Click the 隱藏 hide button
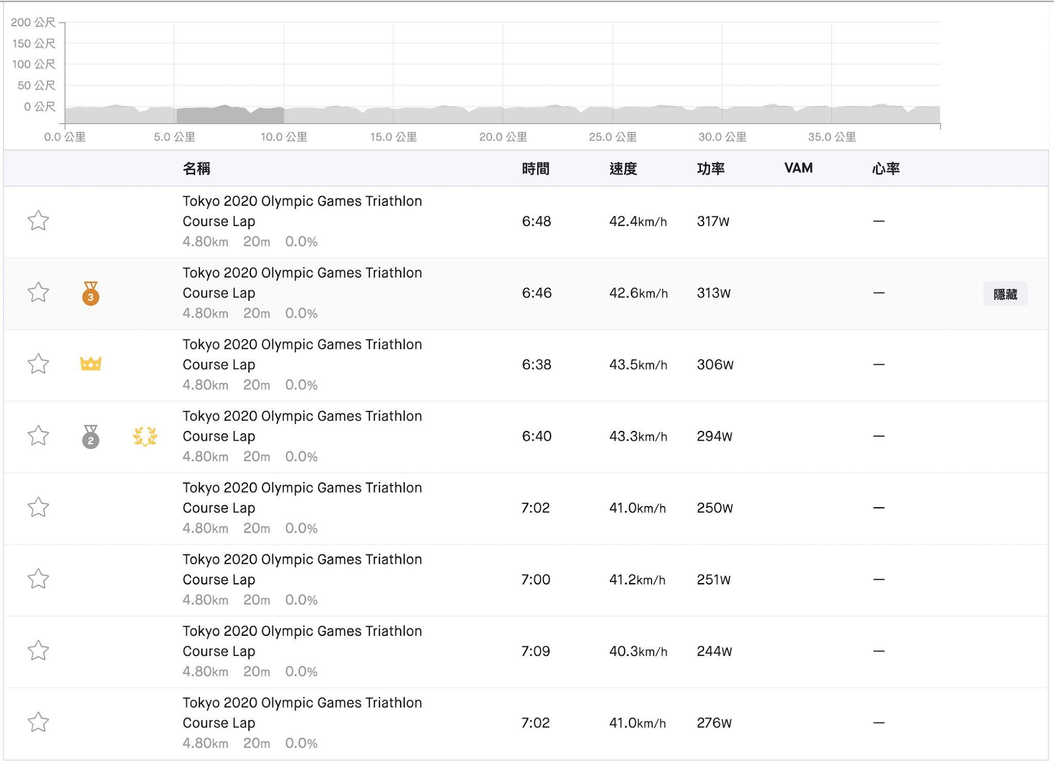Viewport: 1054px width, 761px height. tap(1005, 294)
